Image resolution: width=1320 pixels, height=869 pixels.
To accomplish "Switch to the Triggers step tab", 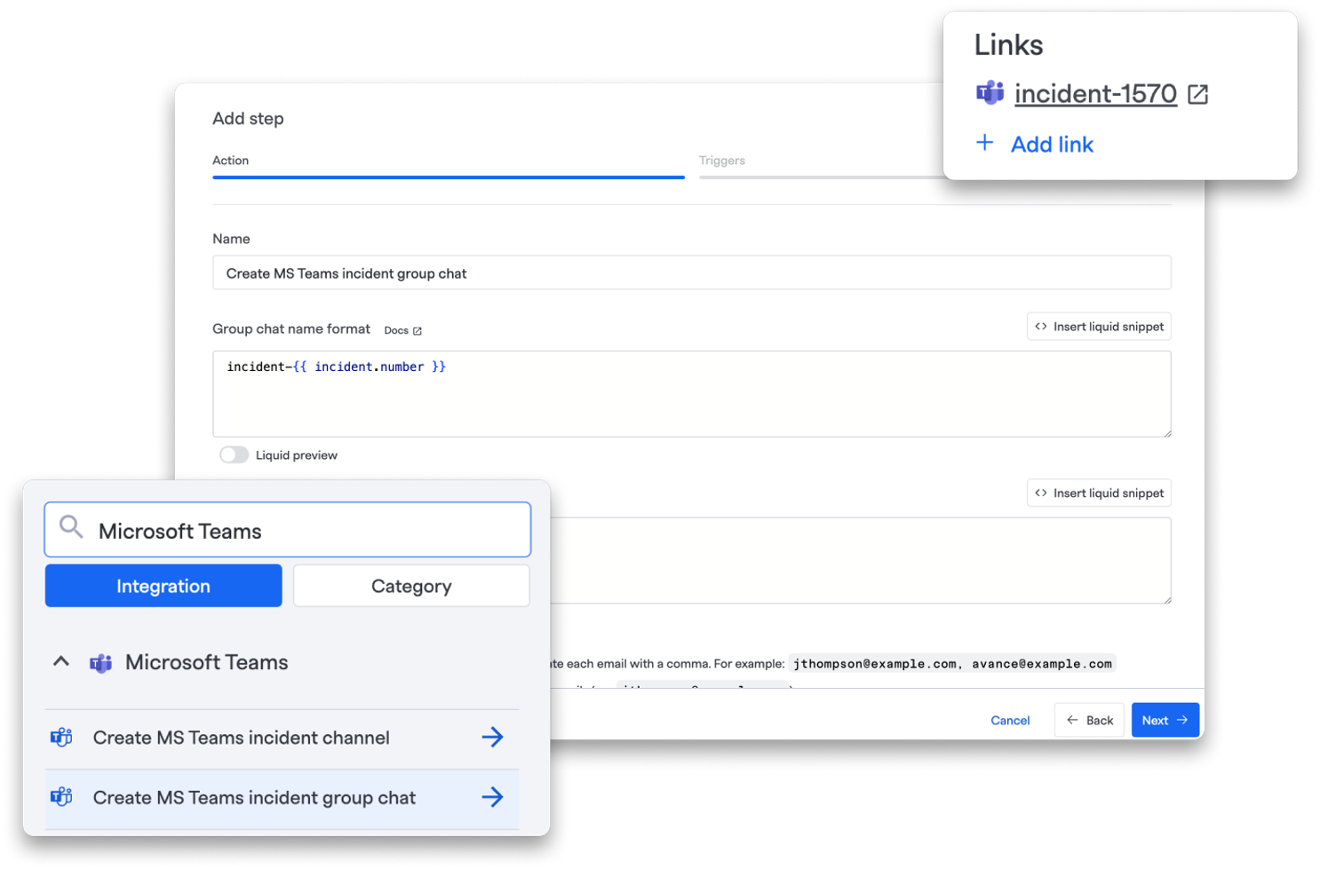I will 721,161.
